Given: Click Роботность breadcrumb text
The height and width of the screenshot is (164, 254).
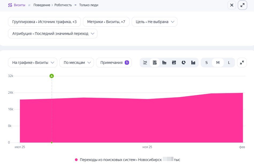Looking at the screenshot, I should [x=63, y=5].
